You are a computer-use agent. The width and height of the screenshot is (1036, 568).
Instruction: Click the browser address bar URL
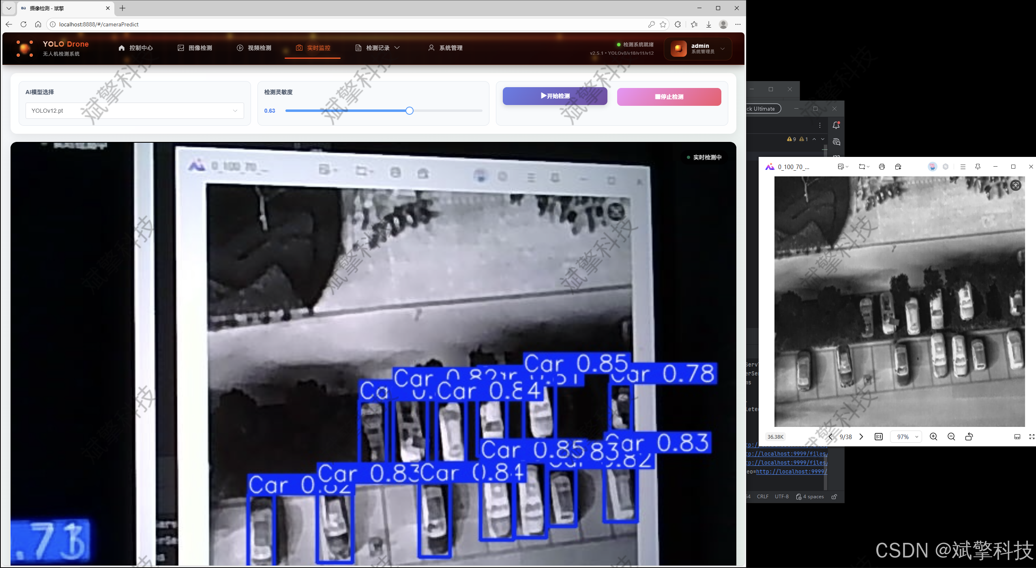coord(99,24)
